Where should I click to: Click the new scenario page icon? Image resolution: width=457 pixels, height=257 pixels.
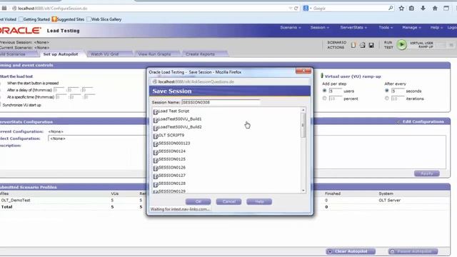[353, 45]
